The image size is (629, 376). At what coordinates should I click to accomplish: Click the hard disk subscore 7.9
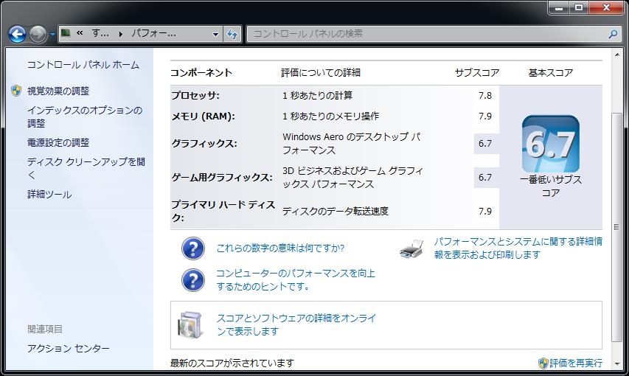(x=485, y=211)
